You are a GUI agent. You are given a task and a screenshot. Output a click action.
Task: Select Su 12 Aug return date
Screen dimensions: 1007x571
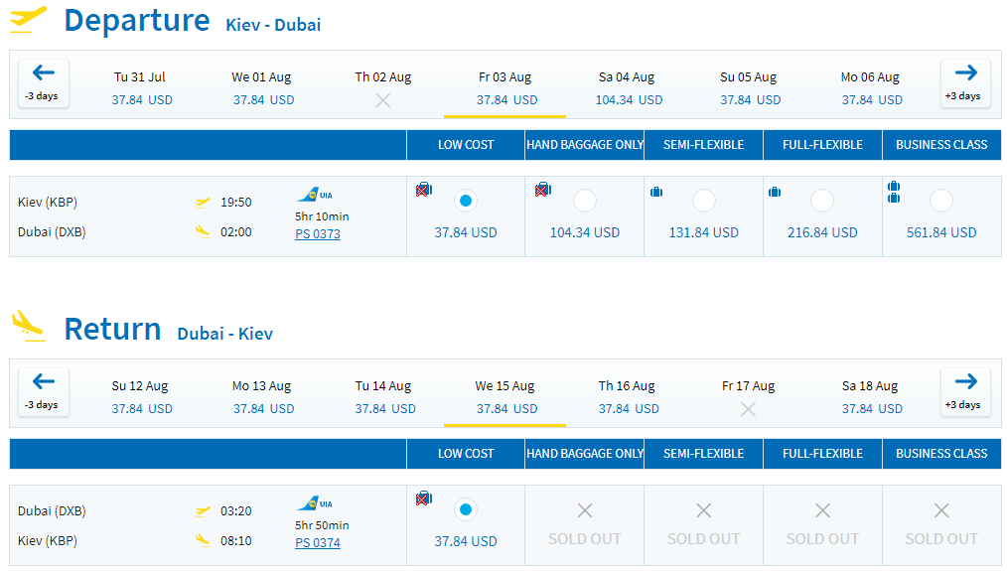pyautogui.click(x=141, y=397)
